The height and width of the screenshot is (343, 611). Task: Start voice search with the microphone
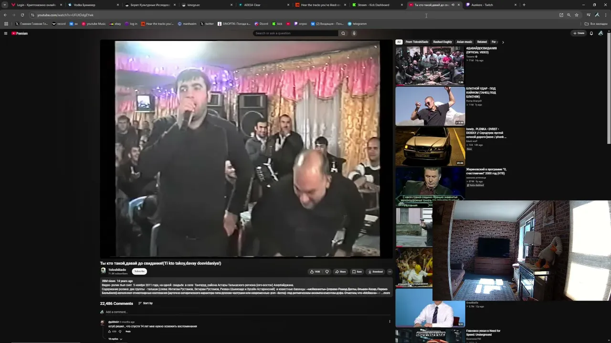tap(354, 33)
